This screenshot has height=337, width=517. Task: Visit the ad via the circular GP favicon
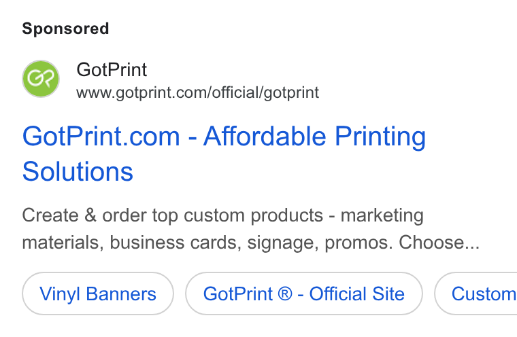click(x=41, y=79)
